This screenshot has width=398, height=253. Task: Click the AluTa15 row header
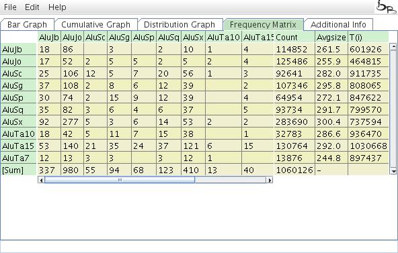click(19, 146)
